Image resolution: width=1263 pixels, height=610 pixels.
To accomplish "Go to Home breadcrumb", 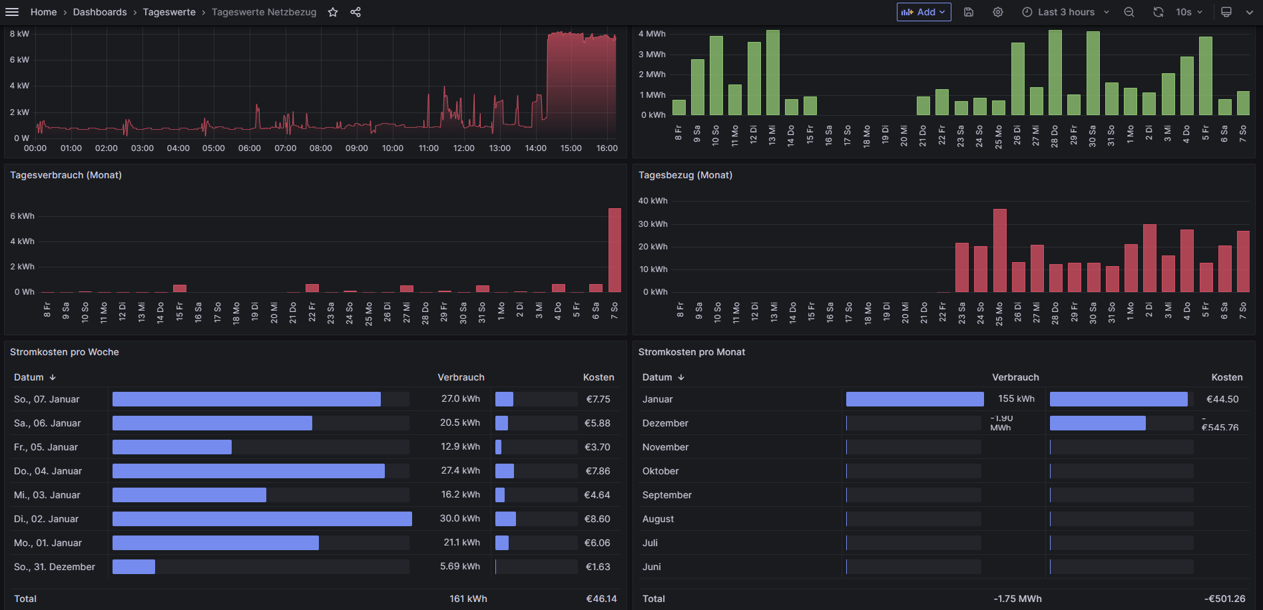I will click(x=43, y=12).
